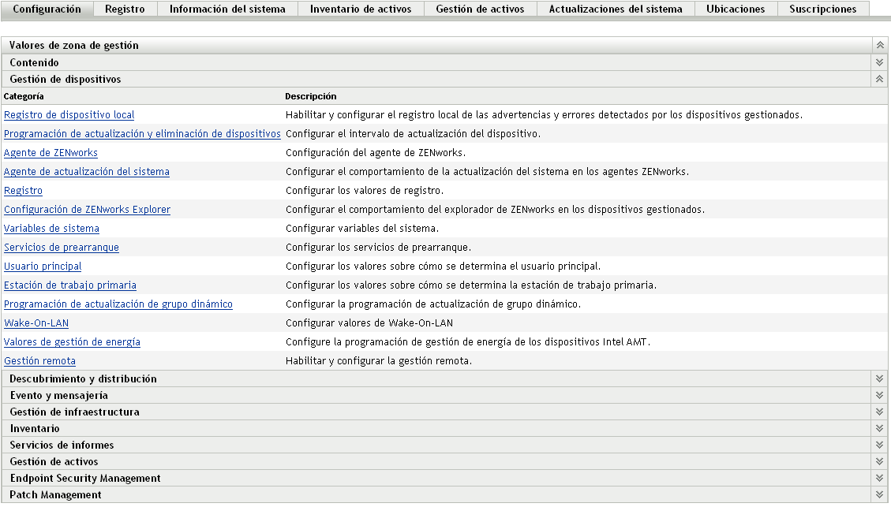Screen dimensions: 891x507
Task: Open the Patch Management chevron icon
Action: pyautogui.click(x=879, y=494)
